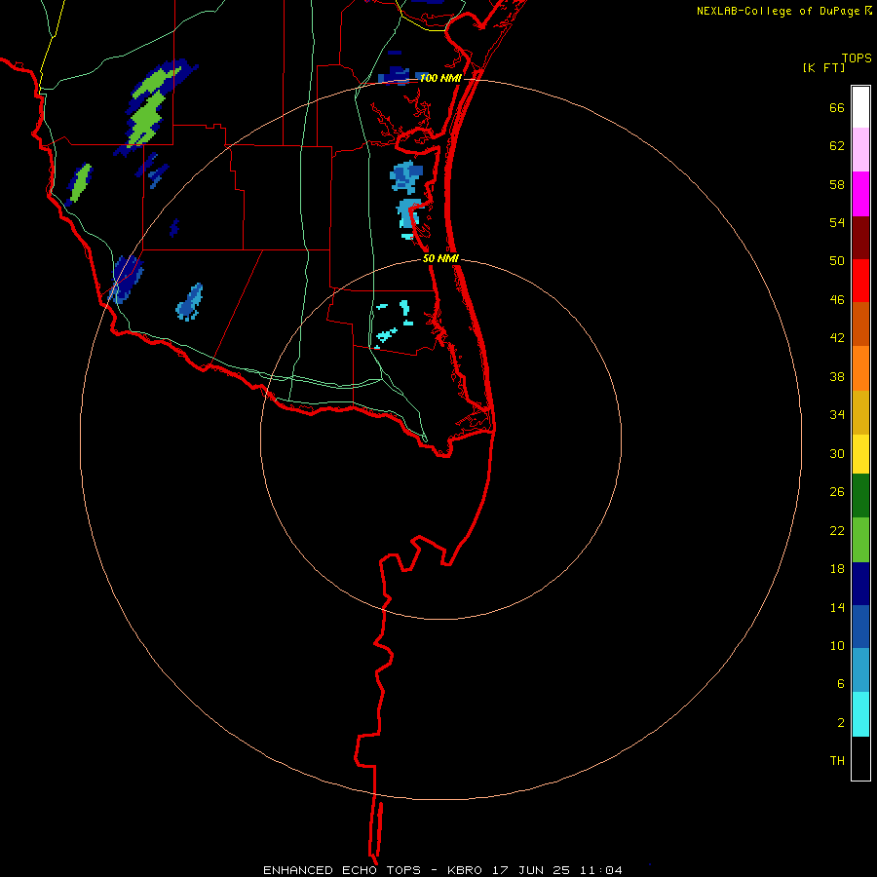The image size is (877, 877).
Task: Click the gold legend swatch
Action: point(860,412)
